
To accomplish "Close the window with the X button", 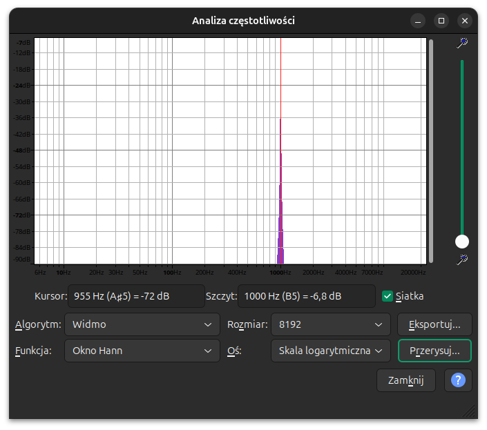I will [x=465, y=21].
